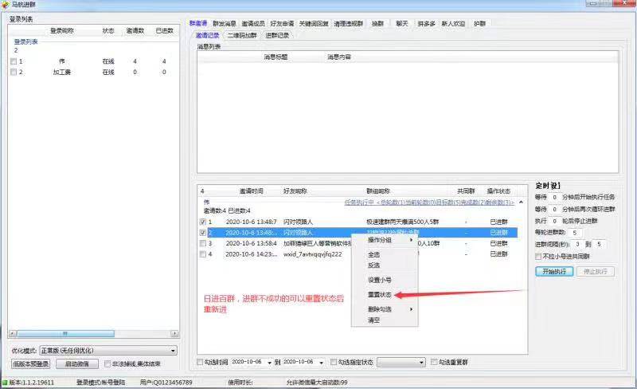The image size is (637, 389).
Task: Open the 二维码加群 sub-tab
Action: coord(242,35)
